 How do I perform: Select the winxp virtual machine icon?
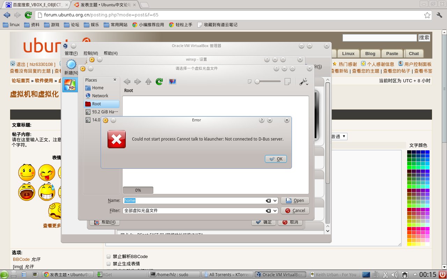point(70,85)
